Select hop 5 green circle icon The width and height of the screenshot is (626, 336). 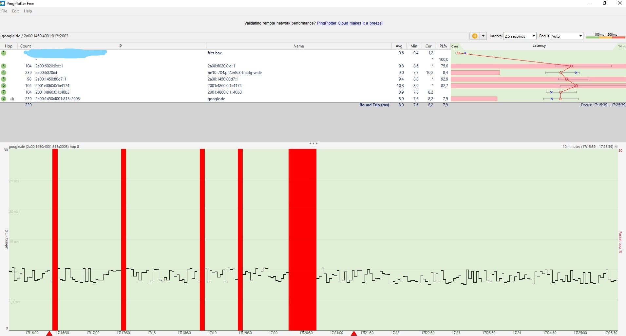point(4,79)
